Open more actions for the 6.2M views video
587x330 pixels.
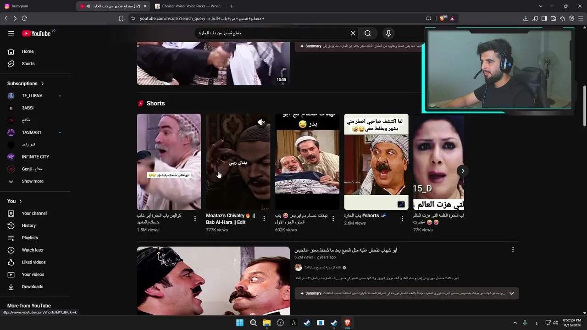point(513,249)
